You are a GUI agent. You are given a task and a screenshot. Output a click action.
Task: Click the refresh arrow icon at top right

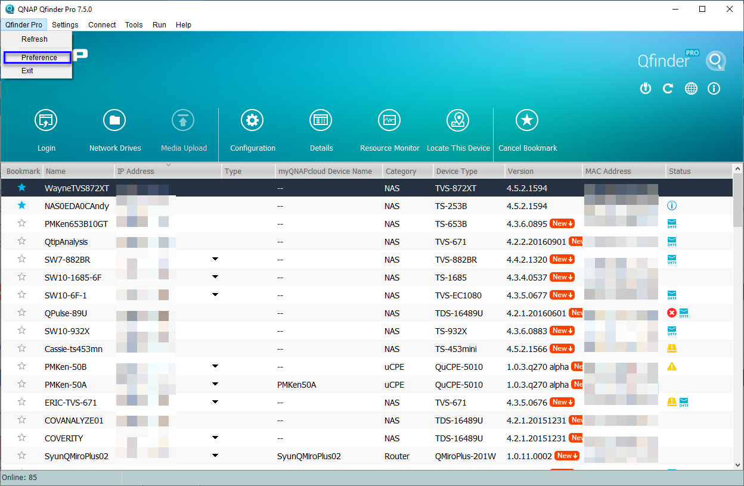668,89
